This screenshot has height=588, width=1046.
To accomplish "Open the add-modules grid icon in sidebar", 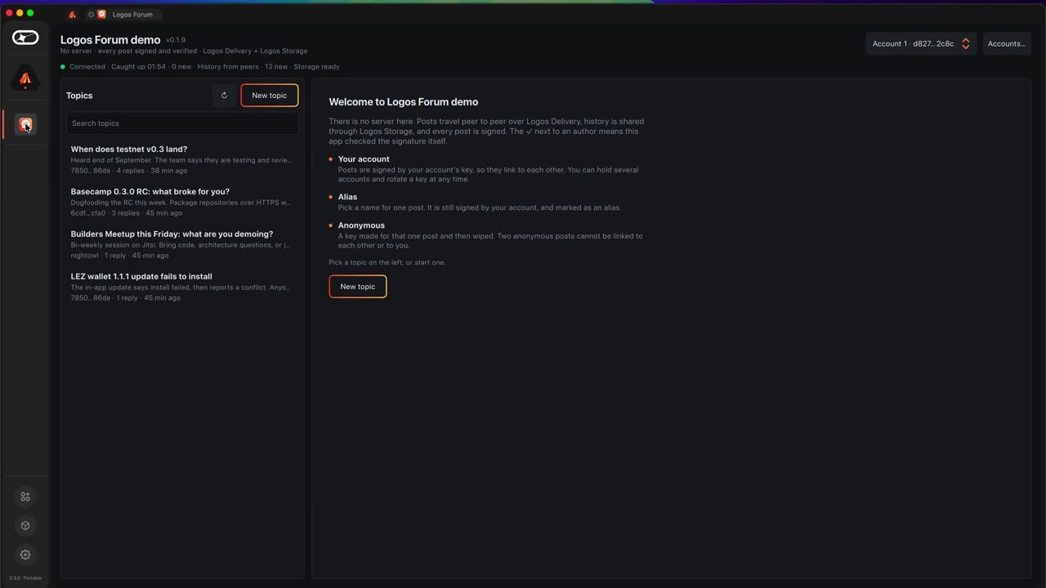I will coord(25,497).
